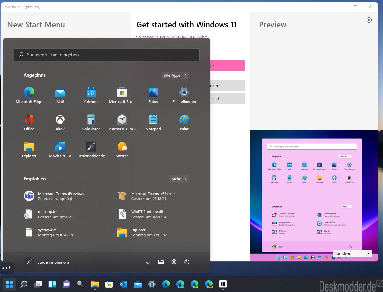
Task: Launch the Kalender app
Action: [91, 95]
